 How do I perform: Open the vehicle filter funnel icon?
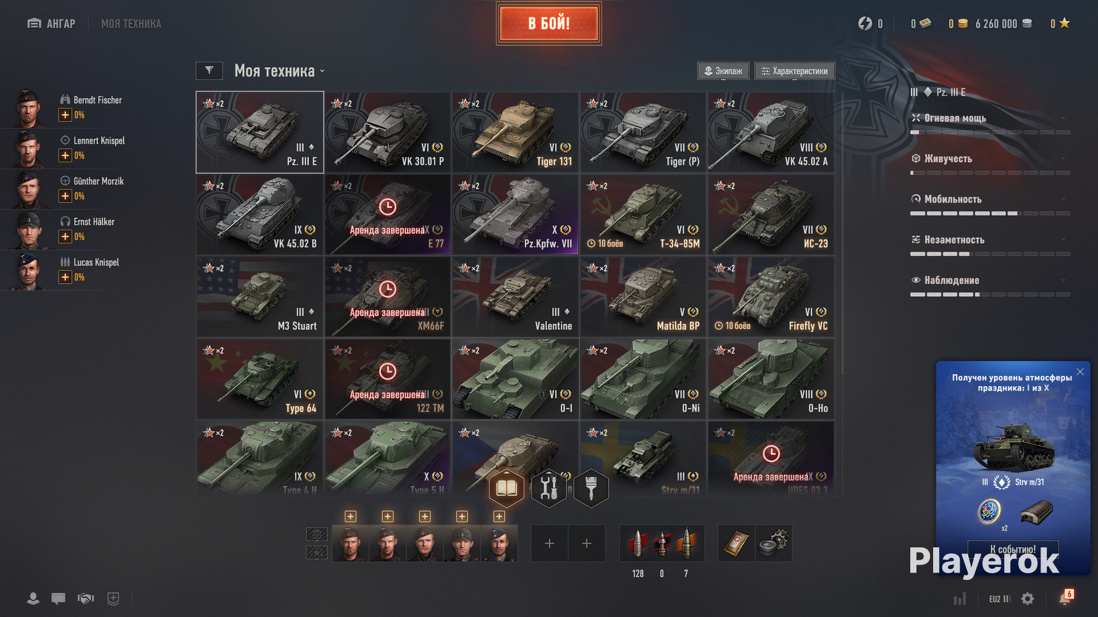pyautogui.click(x=209, y=71)
